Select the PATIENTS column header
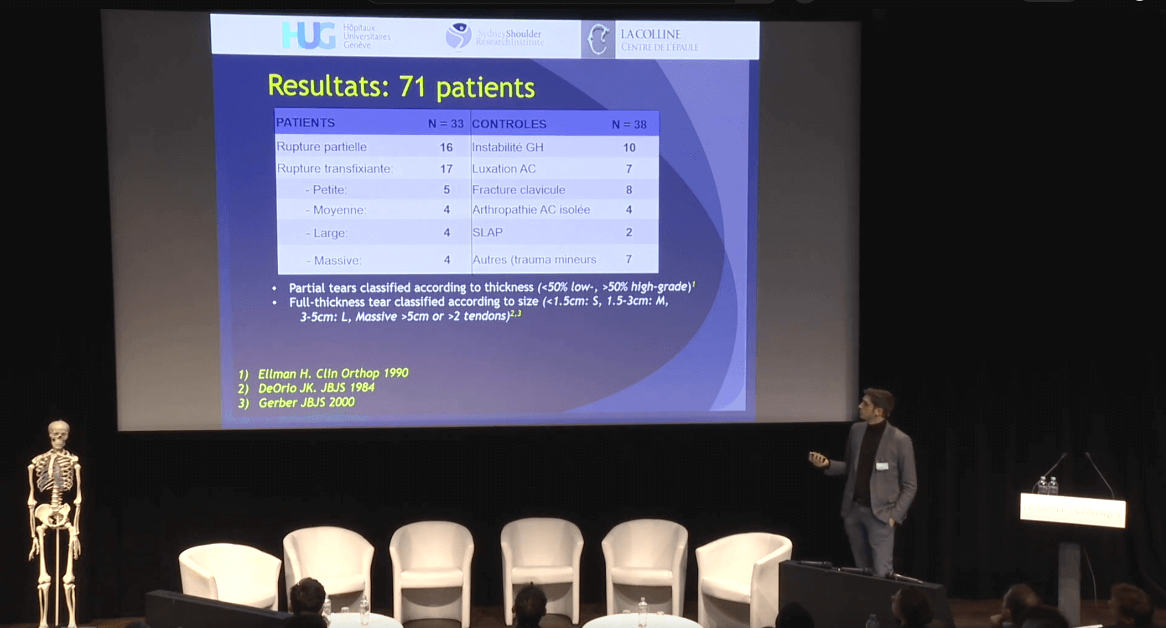The image size is (1166, 628). (x=306, y=123)
